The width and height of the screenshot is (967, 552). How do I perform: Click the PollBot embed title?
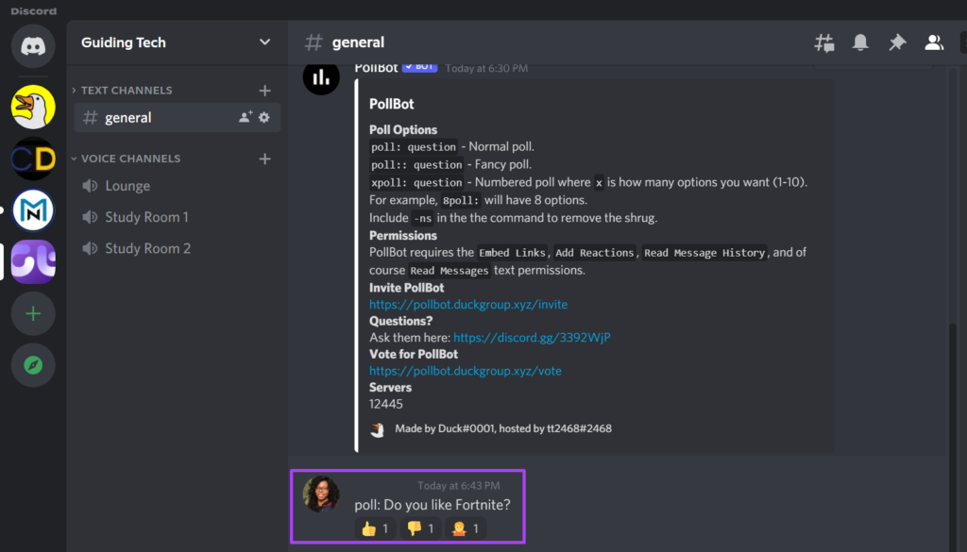click(392, 104)
